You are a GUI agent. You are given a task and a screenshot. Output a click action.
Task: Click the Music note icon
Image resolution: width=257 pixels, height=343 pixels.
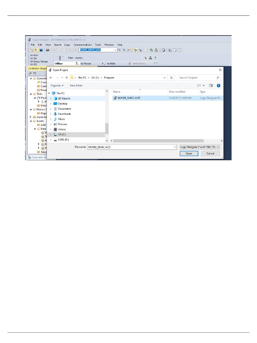(x=55, y=119)
